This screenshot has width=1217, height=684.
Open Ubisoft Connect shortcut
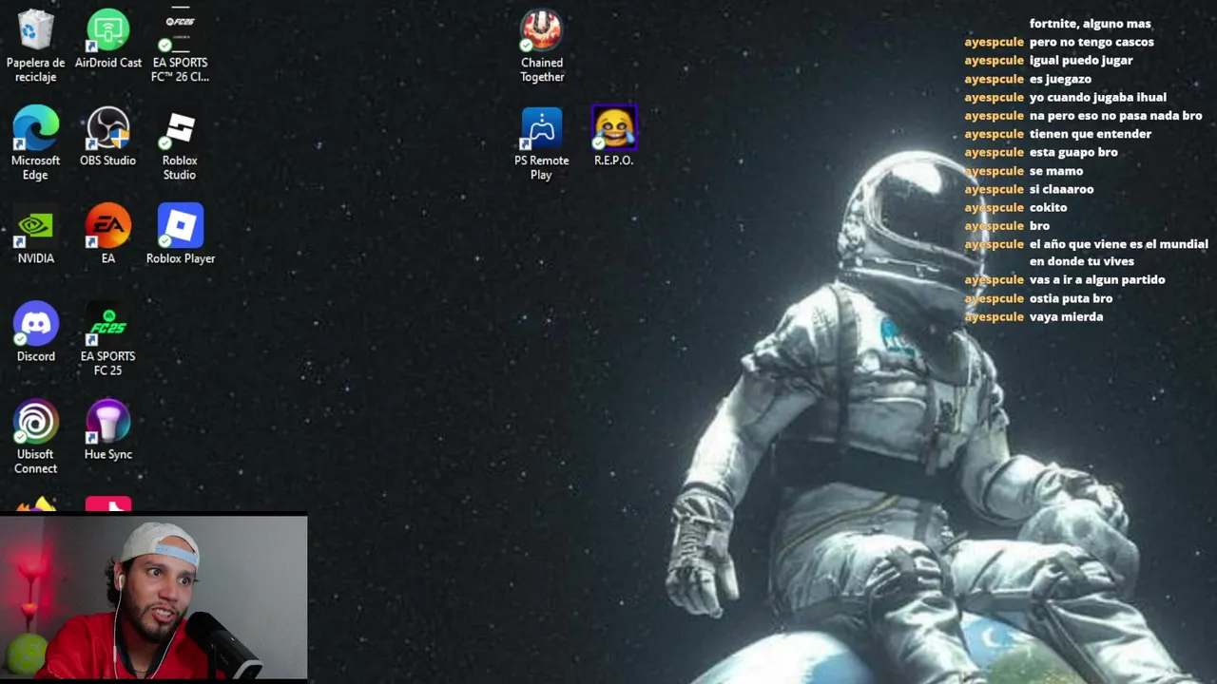coord(35,437)
